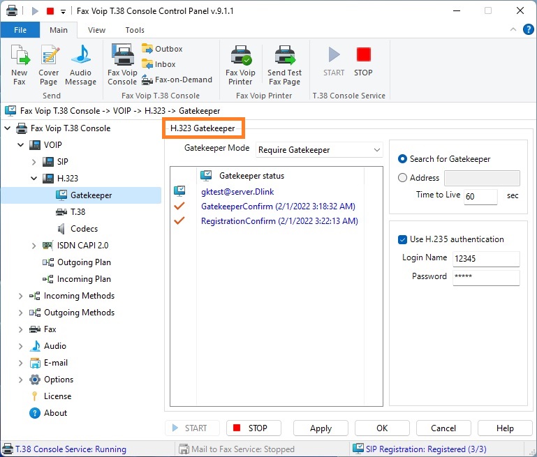The height and width of the screenshot is (457, 537).
Task: Expand the E-mail tree node
Action: click(20, 363)
